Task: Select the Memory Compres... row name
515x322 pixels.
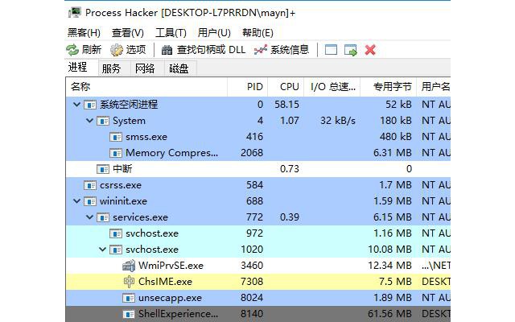Action: click(x=171, y=153)
